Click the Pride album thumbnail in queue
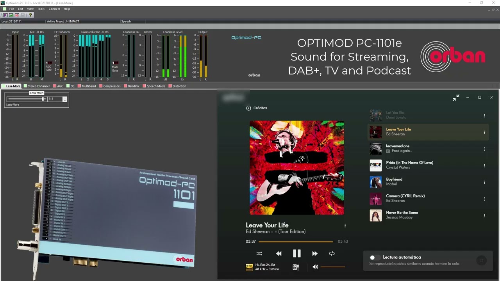The height and width of the screenshot is (281, 500). click(376, 165)
